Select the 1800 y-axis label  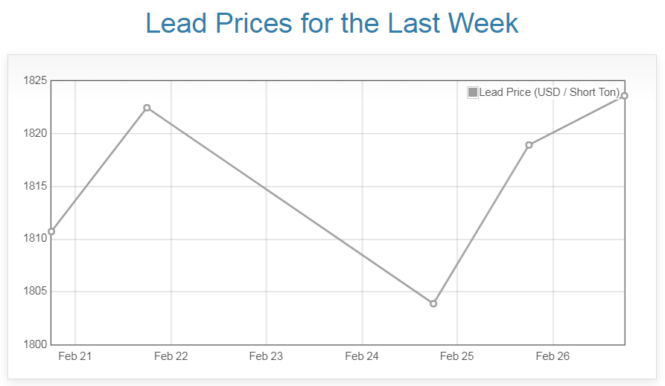36,344
